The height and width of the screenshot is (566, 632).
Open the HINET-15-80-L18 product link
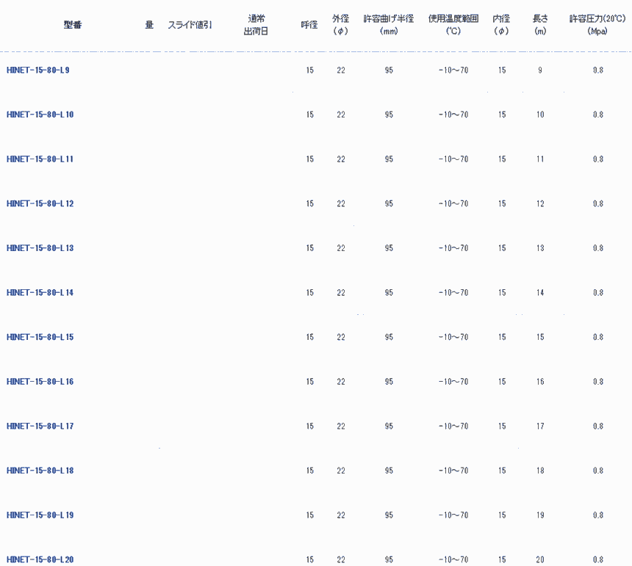coord(40,471)
